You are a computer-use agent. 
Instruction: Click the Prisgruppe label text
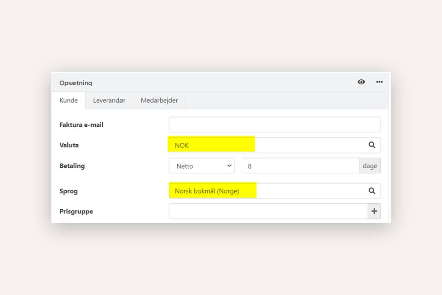(76, 212)
